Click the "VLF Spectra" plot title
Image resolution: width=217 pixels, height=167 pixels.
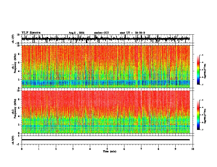click(31, 33)
